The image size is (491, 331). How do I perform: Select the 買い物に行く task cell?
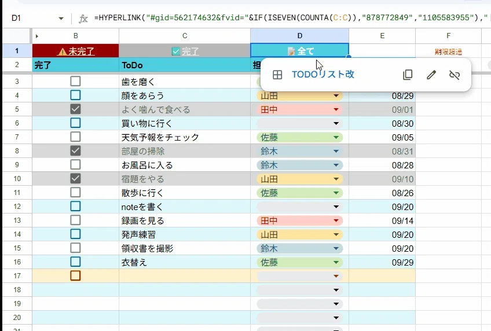click(x=185, y=123)
